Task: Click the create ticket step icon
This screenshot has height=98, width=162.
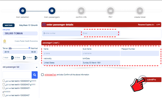Action: tap(140, 11)
